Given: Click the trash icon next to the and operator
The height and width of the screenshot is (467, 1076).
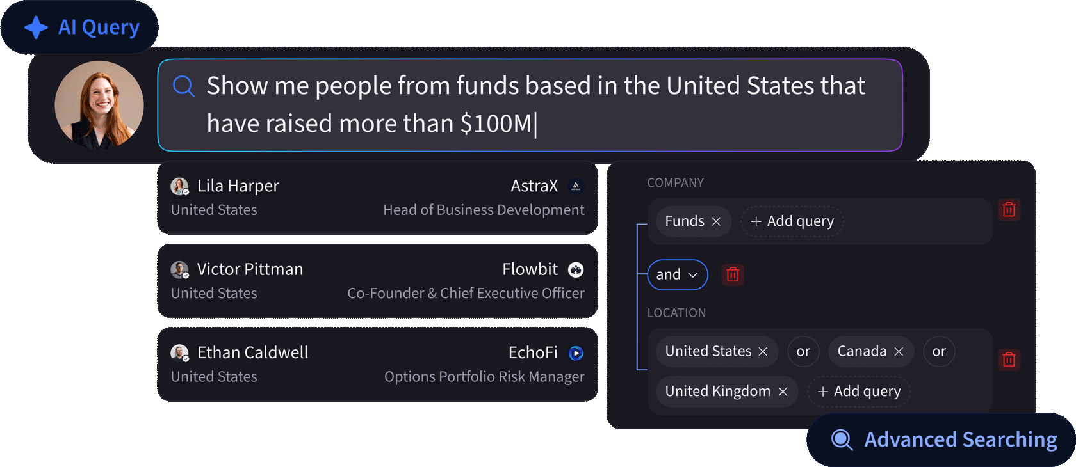Looking at the screenshot, I should click(733, 274).
